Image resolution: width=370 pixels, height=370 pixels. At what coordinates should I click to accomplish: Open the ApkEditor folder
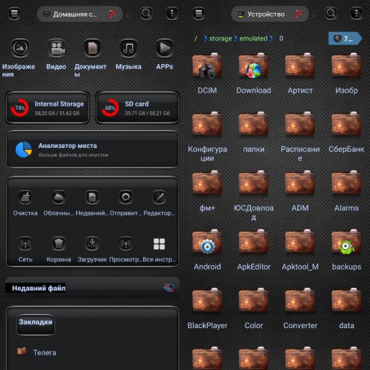click(x=253, y=242)
